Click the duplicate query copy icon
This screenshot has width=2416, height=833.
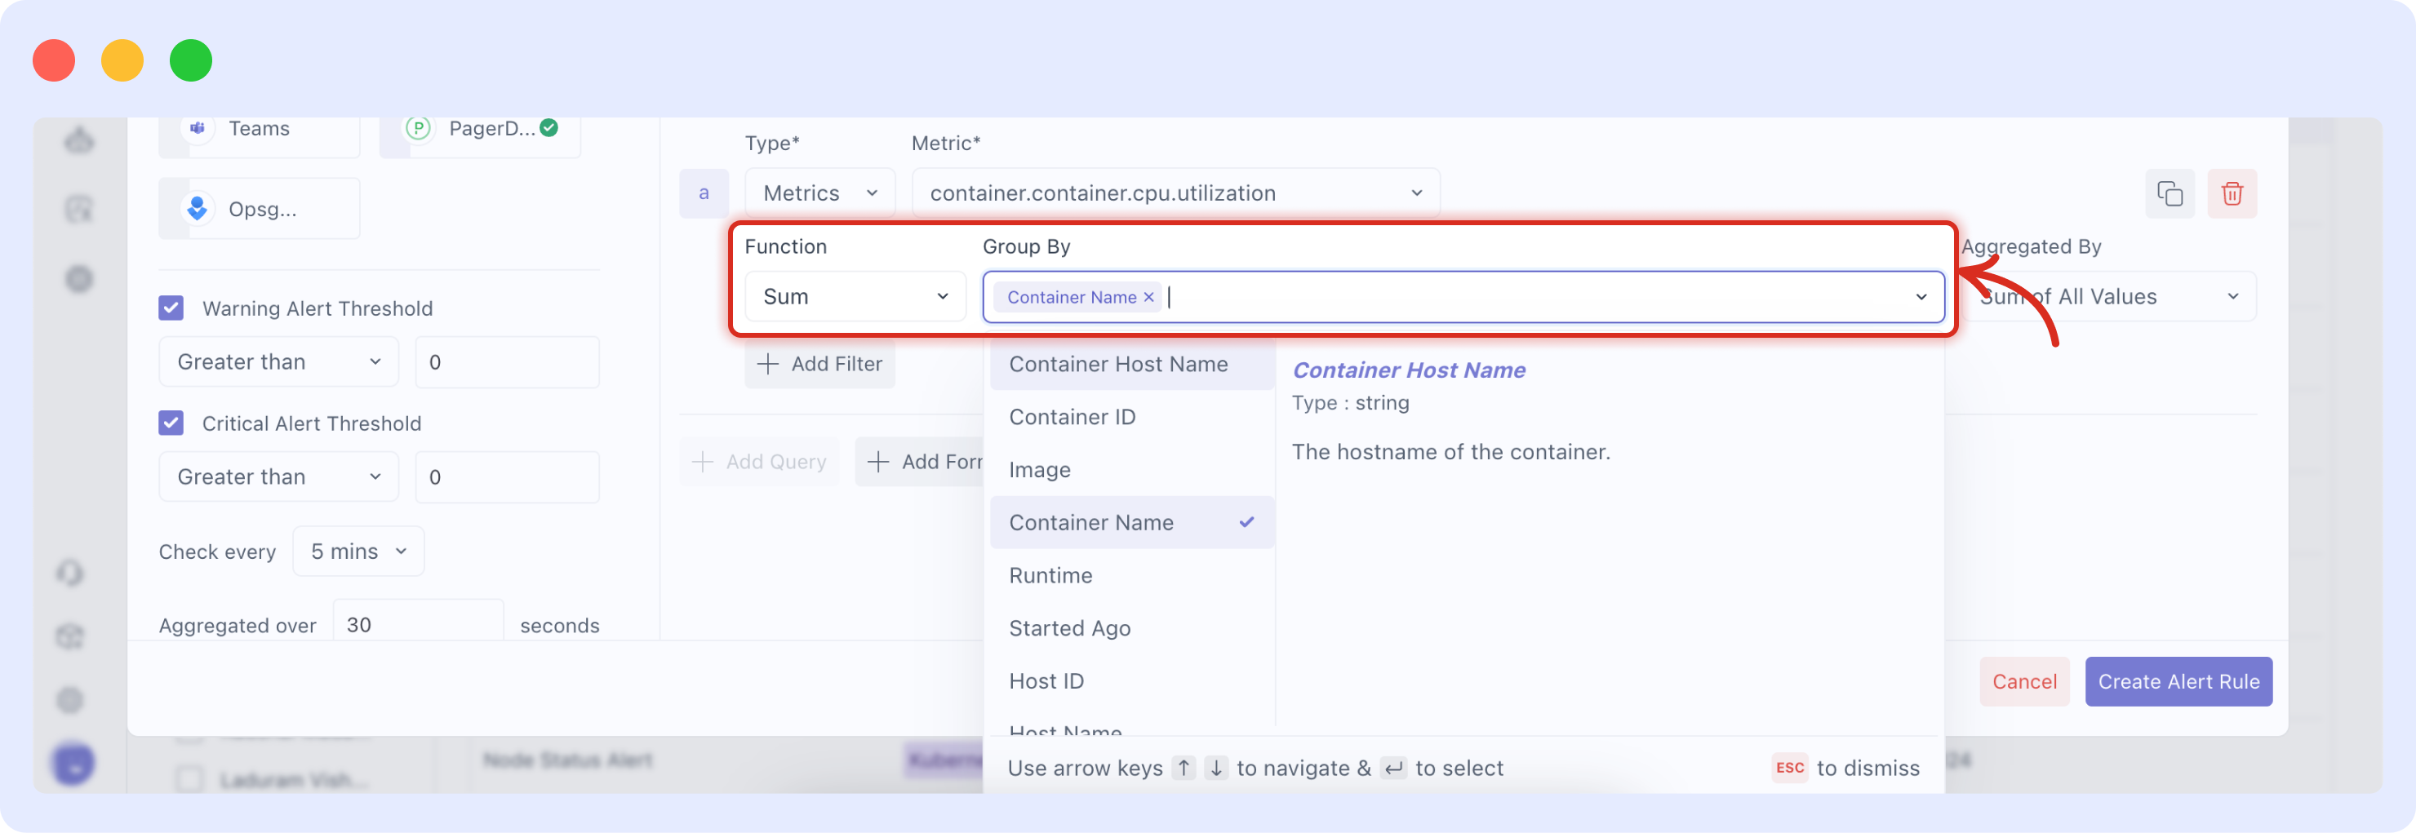(2170, 194)
